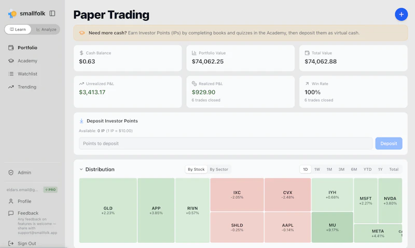Screen dimensions: 415x248
Task: Collapse the sidebar panel icon
Action: pos(52,13)
